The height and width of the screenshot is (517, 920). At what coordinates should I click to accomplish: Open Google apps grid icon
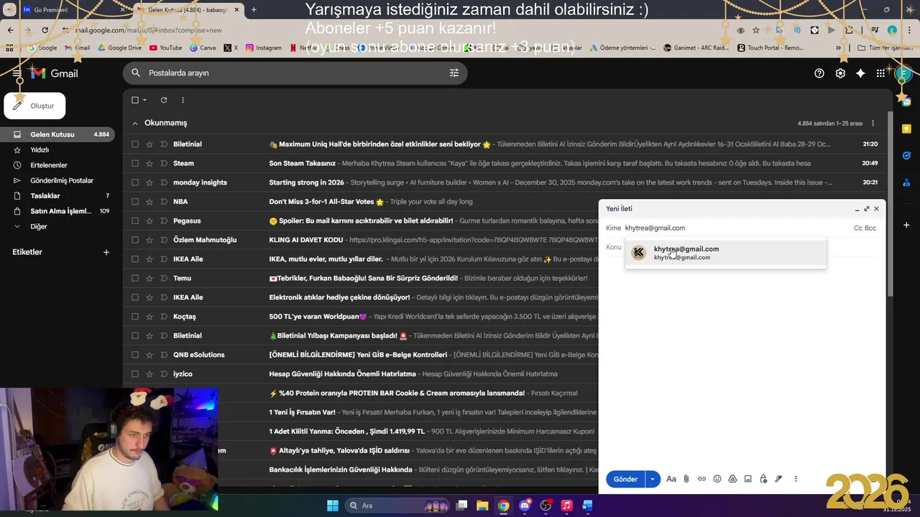tap(880, 73)
